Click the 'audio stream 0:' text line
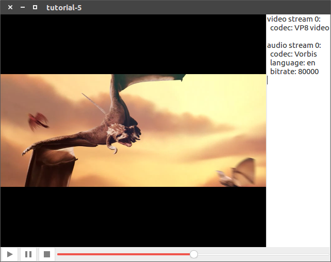Screen dimensions: 331x262 click(x=294, y=45)
